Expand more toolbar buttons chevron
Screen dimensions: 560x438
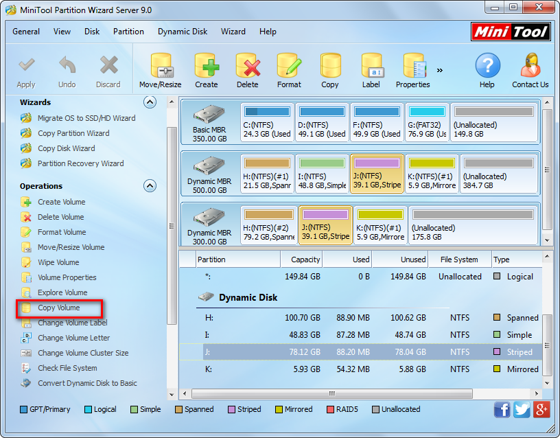coord(440,70)
